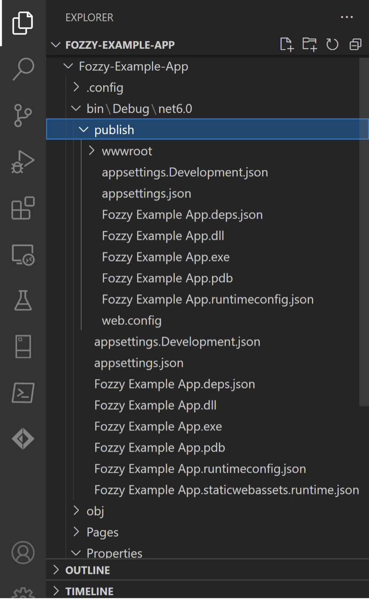
Task: Open the Source Control view
Action: tap(23, 115)
